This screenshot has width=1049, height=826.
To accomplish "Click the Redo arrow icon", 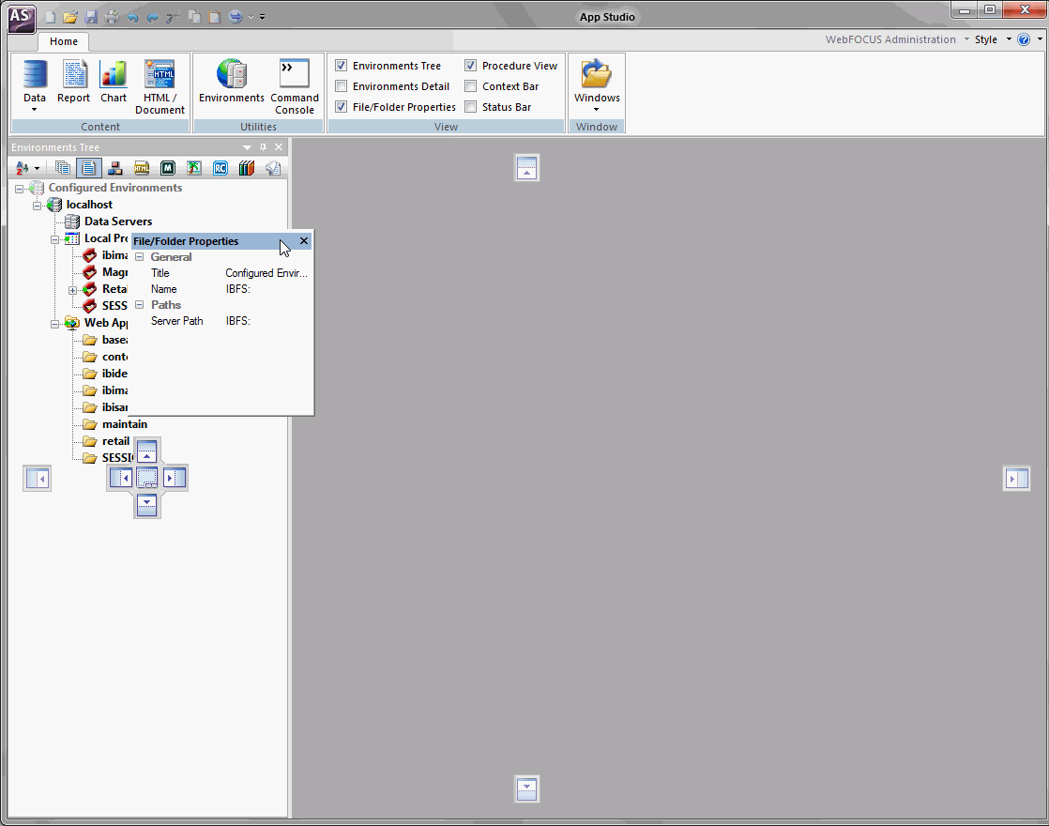I will (x=153, y=18).
